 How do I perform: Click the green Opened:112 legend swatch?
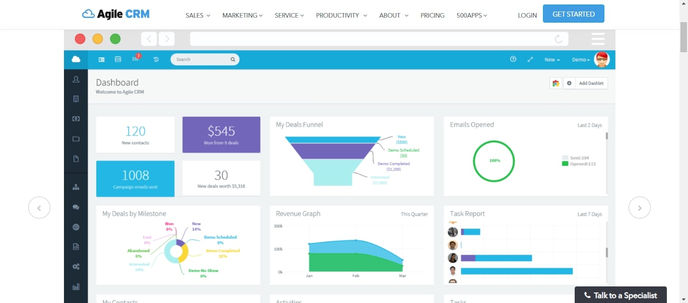click(565, 163)
